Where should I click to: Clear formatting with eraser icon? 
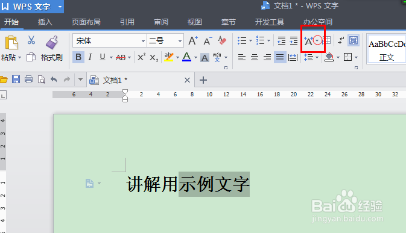pos(222,40)
